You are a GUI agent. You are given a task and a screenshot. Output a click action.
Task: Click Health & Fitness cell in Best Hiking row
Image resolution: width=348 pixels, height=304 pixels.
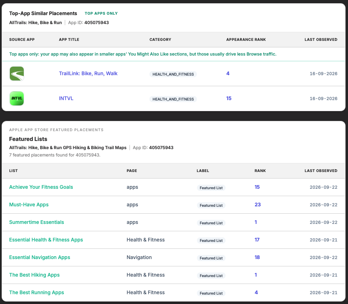click(146, 275)
